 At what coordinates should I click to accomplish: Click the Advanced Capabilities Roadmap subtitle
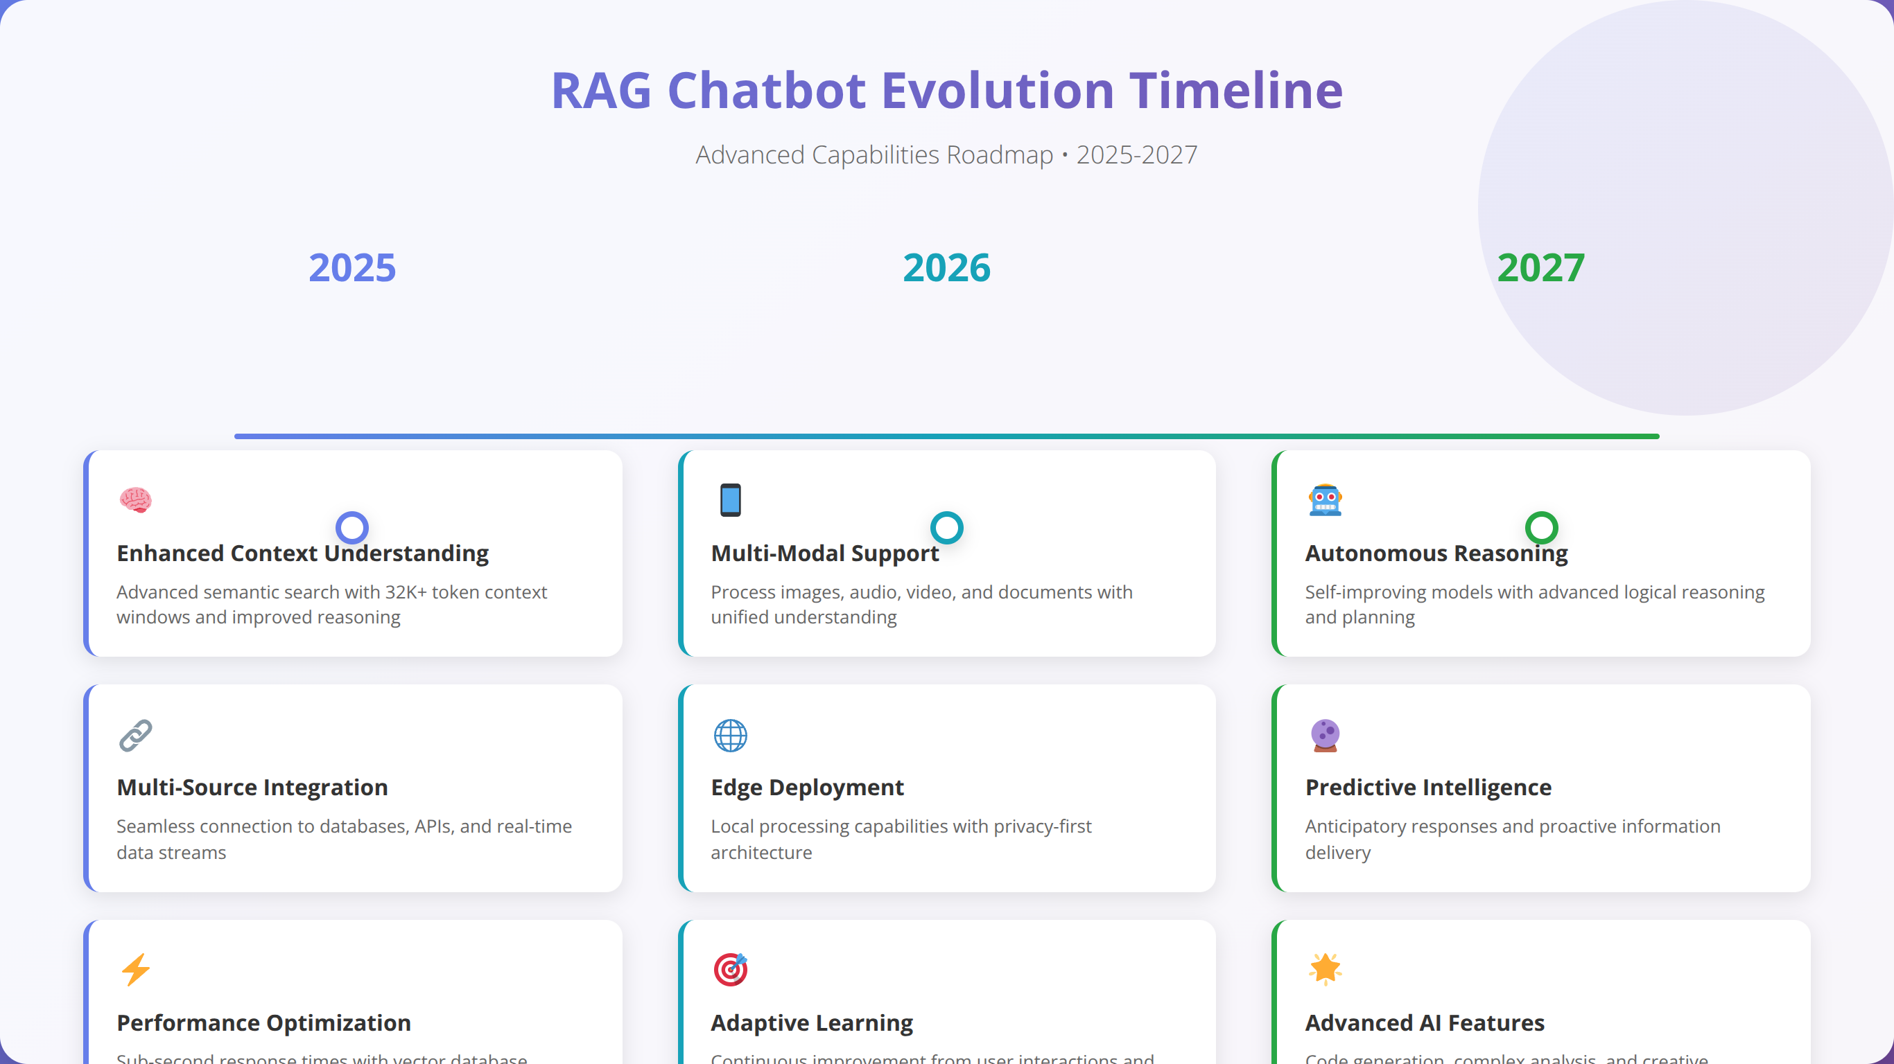tap(947, 155)
